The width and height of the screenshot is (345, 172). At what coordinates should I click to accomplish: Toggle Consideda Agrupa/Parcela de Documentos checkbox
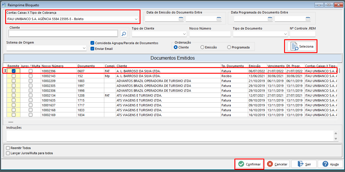(92, 43)
